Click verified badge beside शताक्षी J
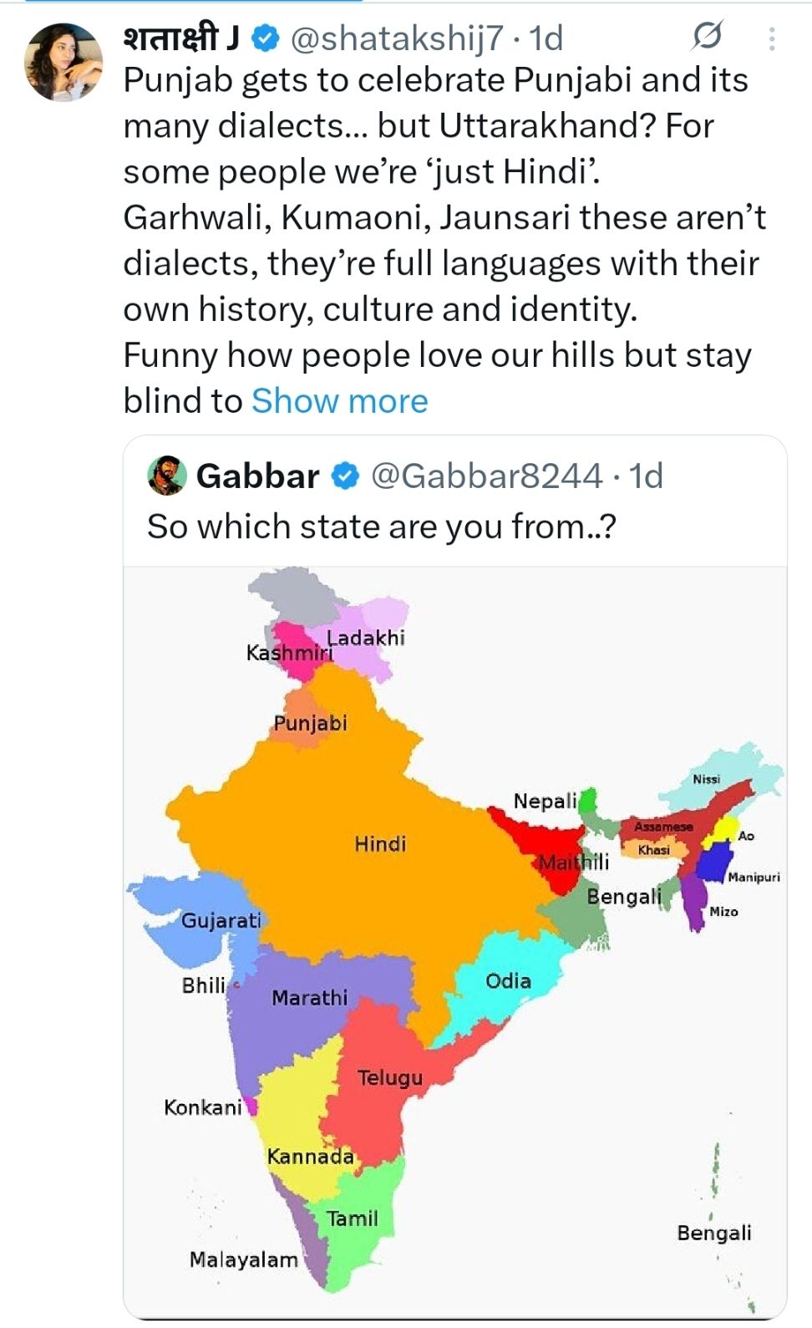Screen dimensions: 812x1328 [266, 38]
